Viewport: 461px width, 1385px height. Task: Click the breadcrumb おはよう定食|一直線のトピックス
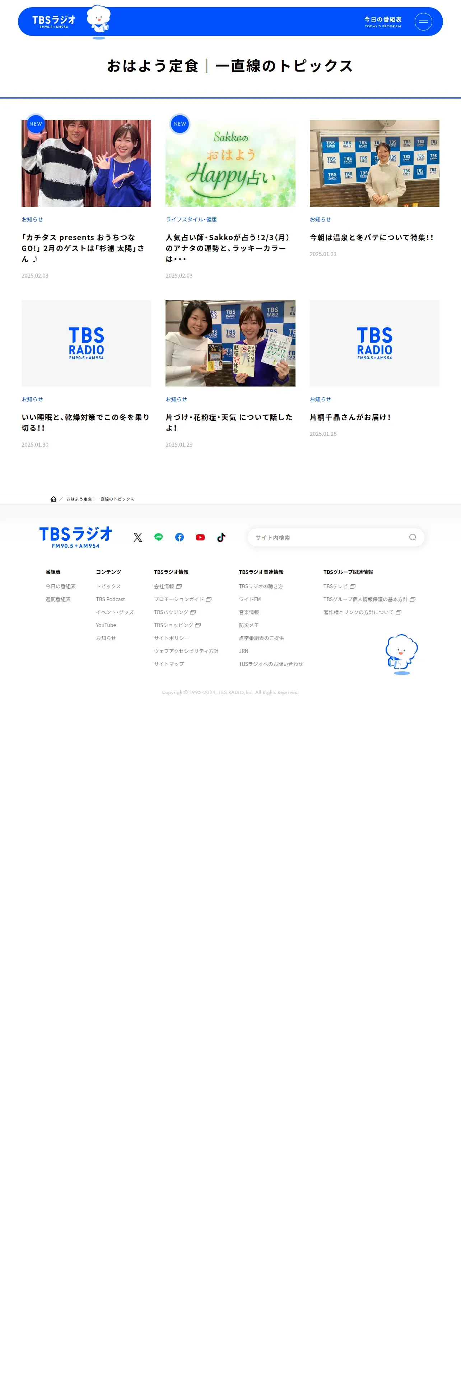pos(101,499)
